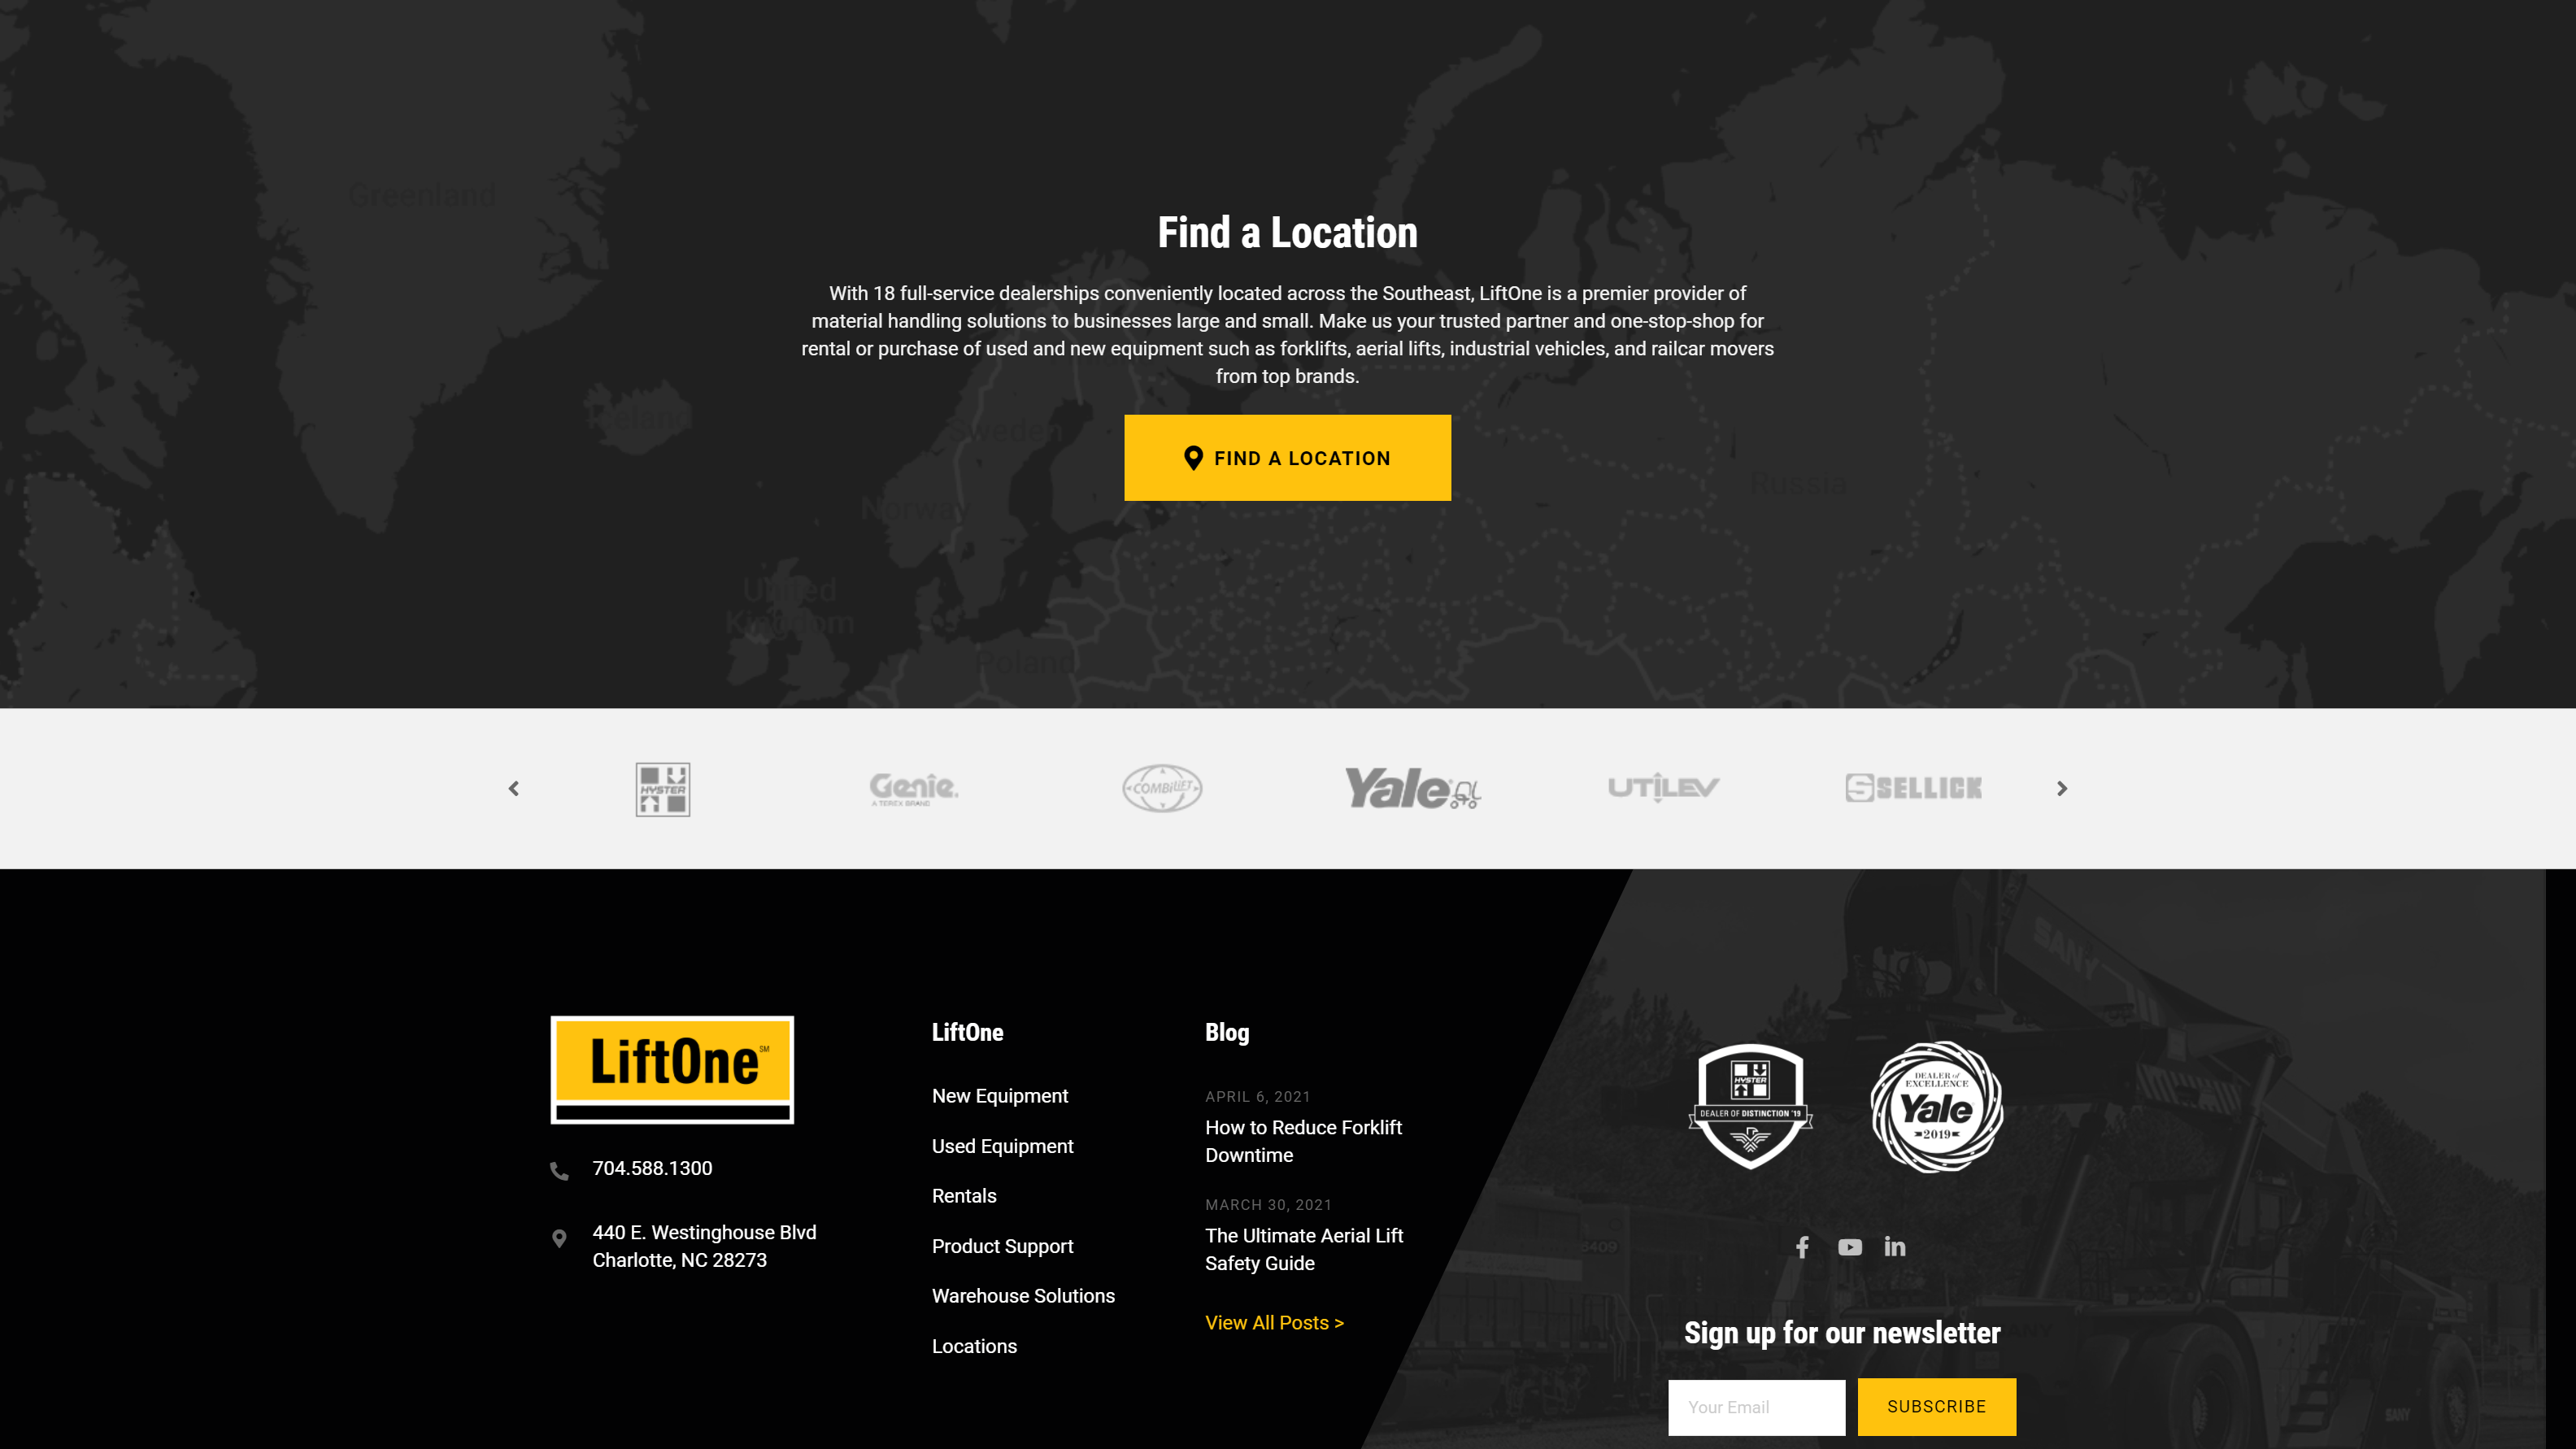Screen dimensions: 2576x1449
Task: Click the LinkedIn social media icon
Action: 1895,1246
